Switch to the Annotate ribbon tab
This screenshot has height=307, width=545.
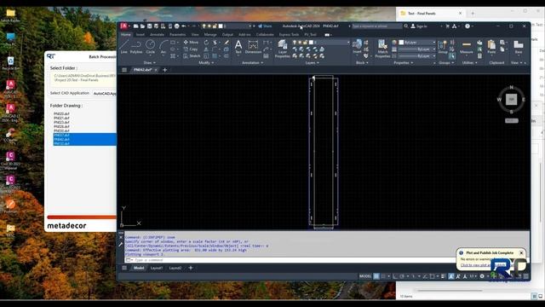pos(157,34)
